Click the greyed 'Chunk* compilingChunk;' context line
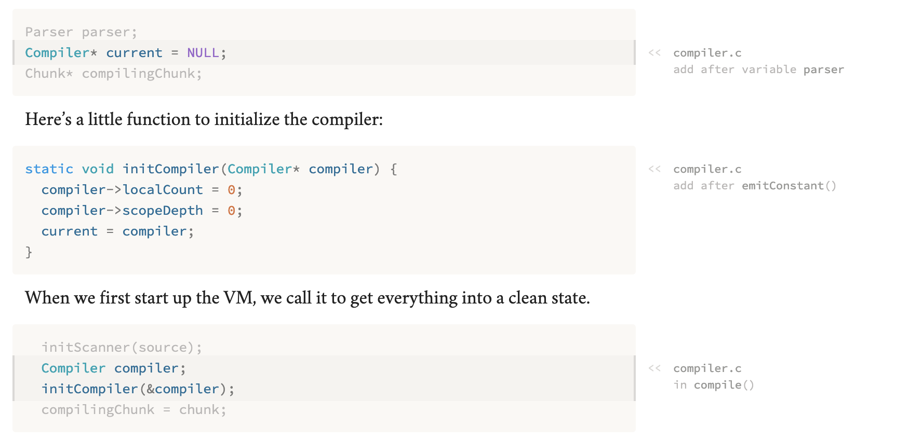The image size is (909, 441). click(x=113, y=74)
